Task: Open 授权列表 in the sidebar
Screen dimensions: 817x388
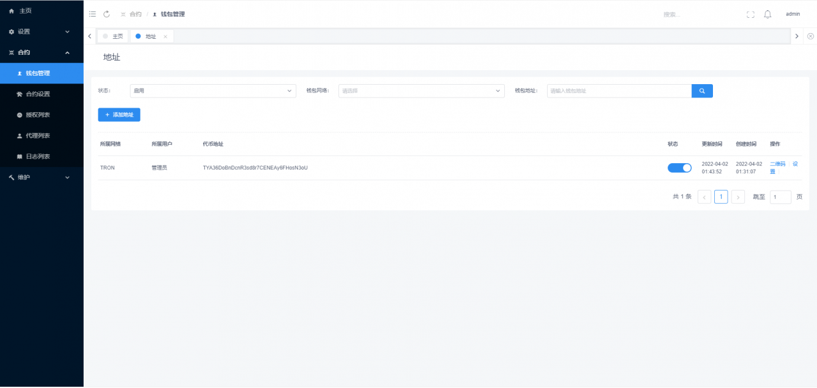Action: (x=41, y=115)
